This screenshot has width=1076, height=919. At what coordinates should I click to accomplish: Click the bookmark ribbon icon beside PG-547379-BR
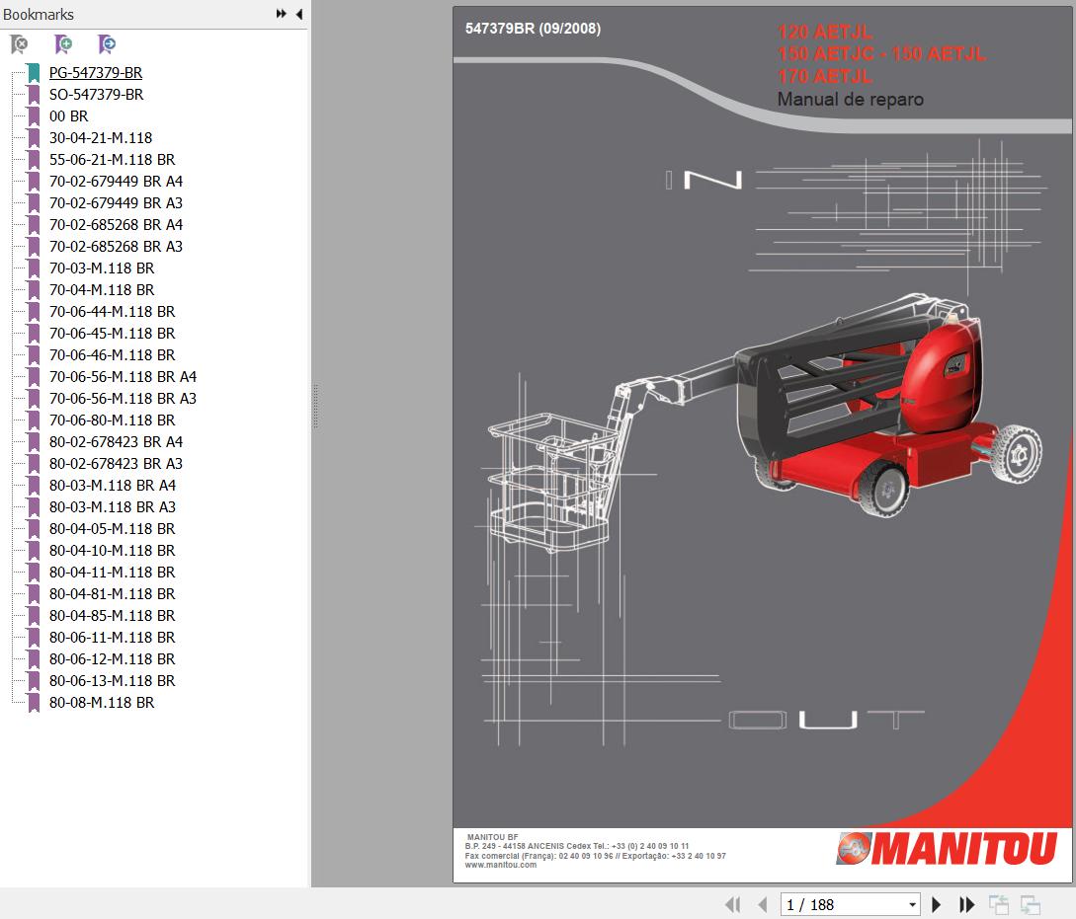click(34, 73)
